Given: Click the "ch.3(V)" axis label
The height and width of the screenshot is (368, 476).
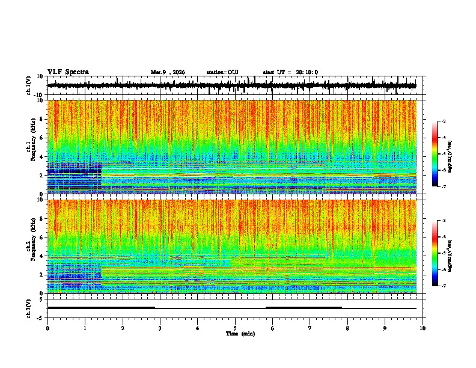Looking at the screenshot, I should (x=28, y=308).
